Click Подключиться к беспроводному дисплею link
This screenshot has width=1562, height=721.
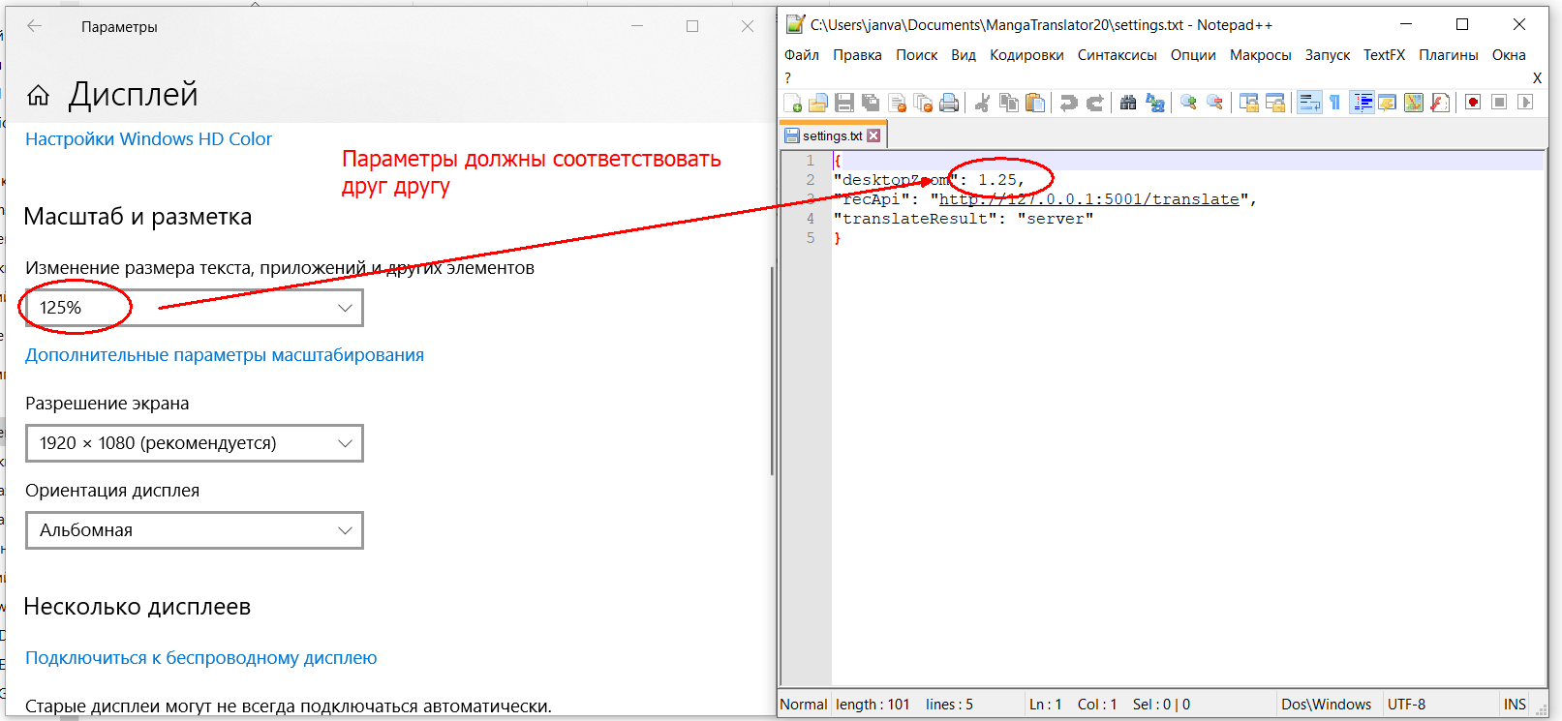(200, 658)
